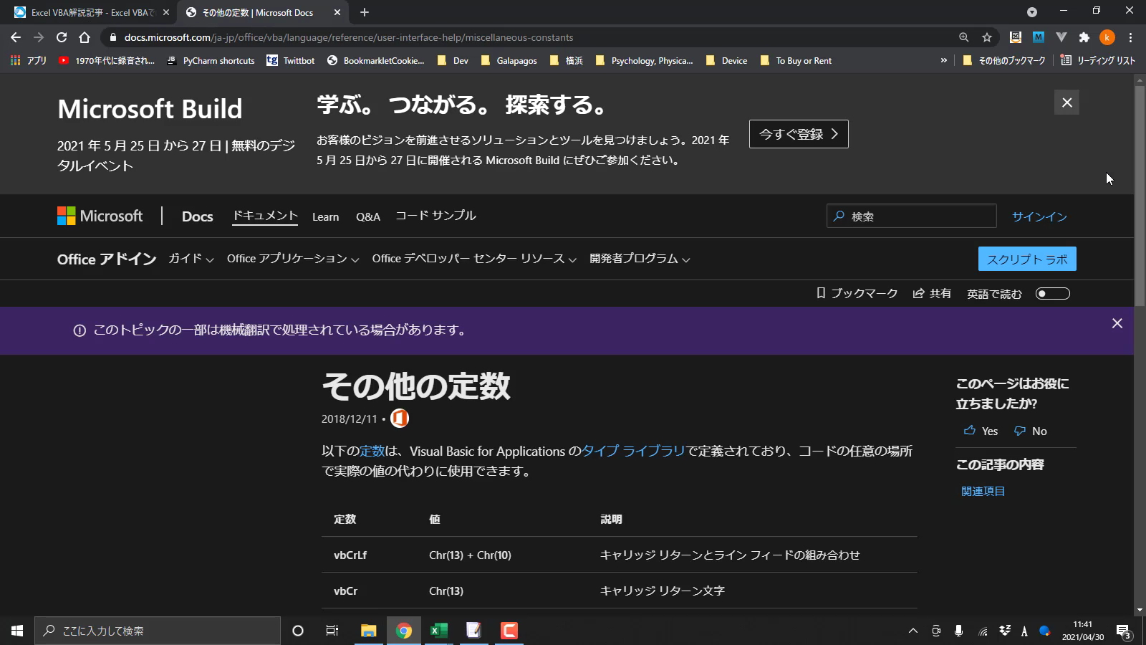This screenshot has height=645, width=1146.
Task: Open the タイプ ライブラリ link
Action: coord(633,451)
